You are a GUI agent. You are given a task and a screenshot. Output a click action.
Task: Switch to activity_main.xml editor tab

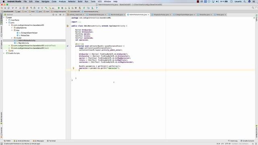click(x=76, y=14)
